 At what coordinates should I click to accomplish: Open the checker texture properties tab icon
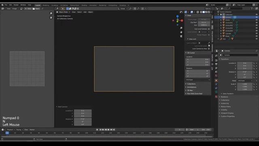[x=216, y=97]
